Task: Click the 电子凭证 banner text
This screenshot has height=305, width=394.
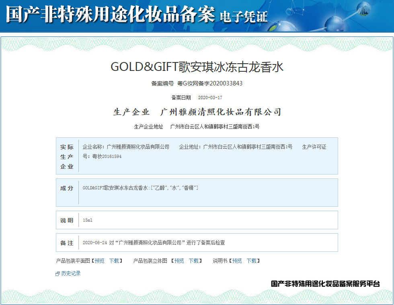Action: [x=244, y=17]
